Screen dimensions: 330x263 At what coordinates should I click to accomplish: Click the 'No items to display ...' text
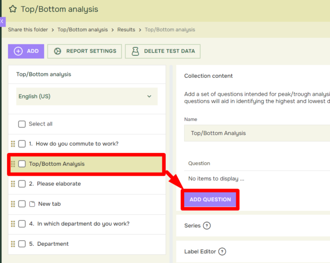click(216, 179)
